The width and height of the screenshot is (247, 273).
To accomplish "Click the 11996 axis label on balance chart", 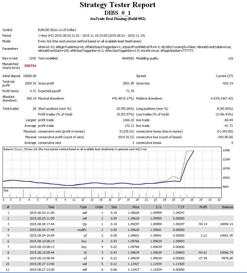I will coord(226,150).
